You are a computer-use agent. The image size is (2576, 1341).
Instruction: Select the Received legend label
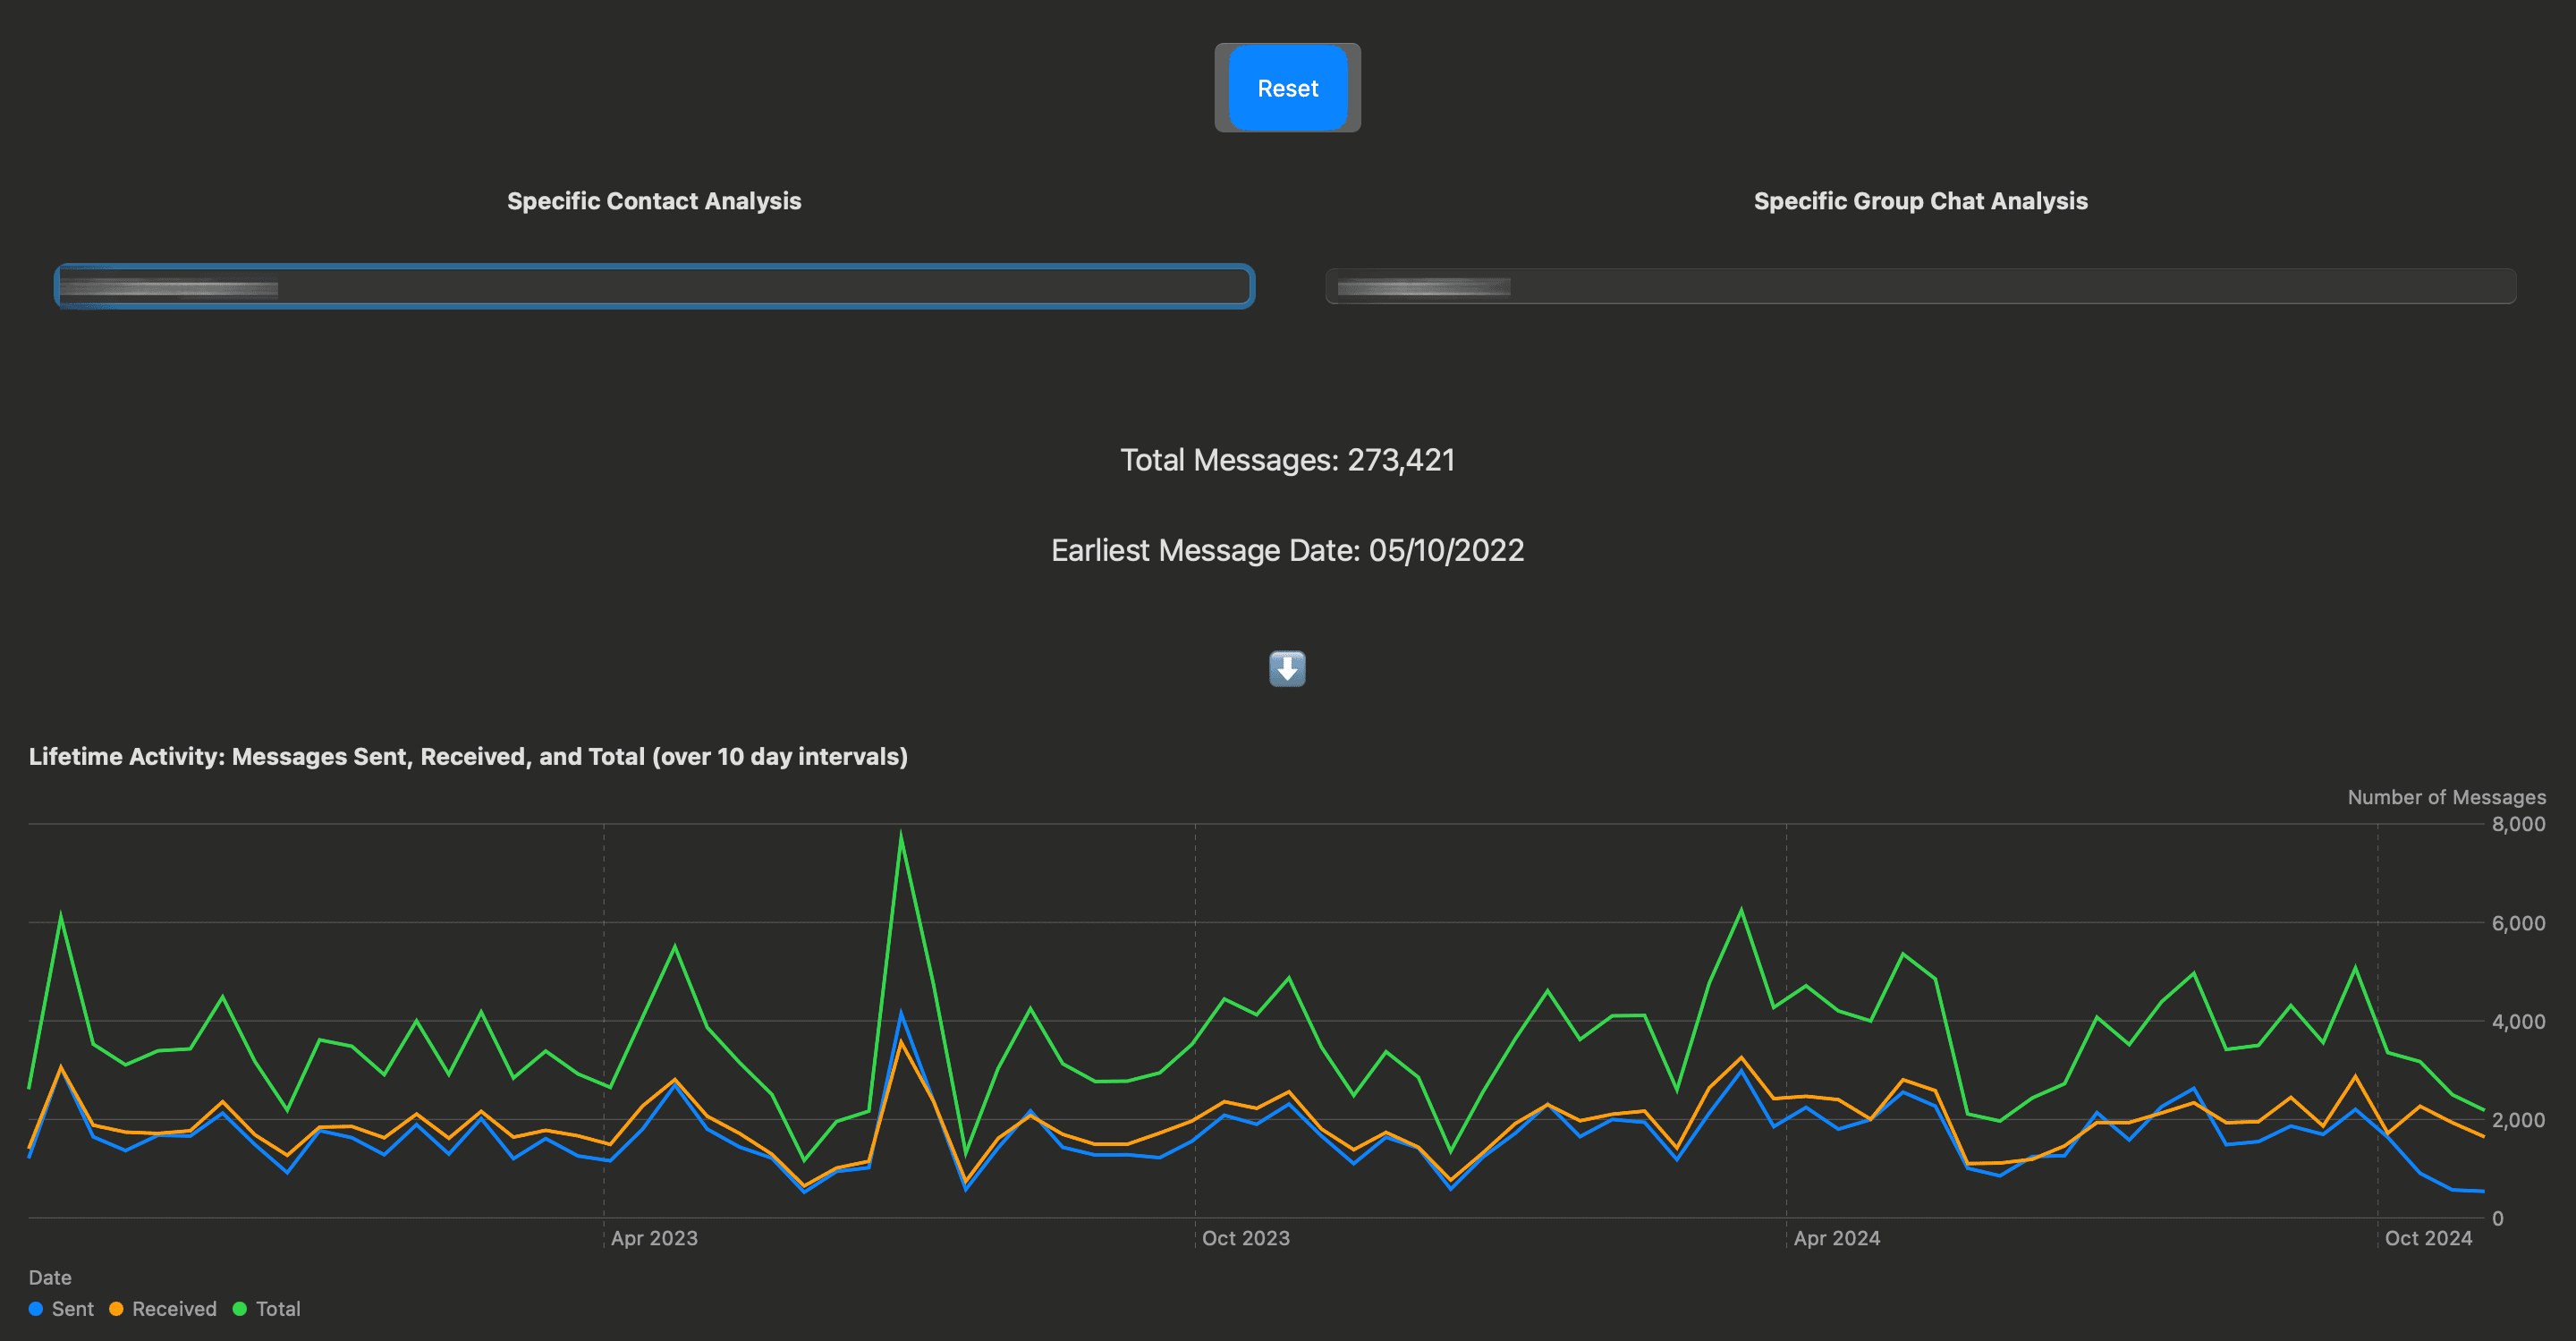pyautogui.click(x=174, y=1308)
